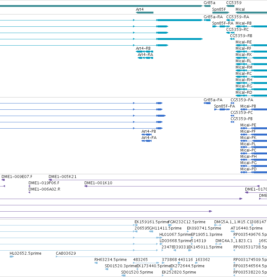Open transcript Mical-RK
This screenshot has height=277, width=267.
click(251, 58)
